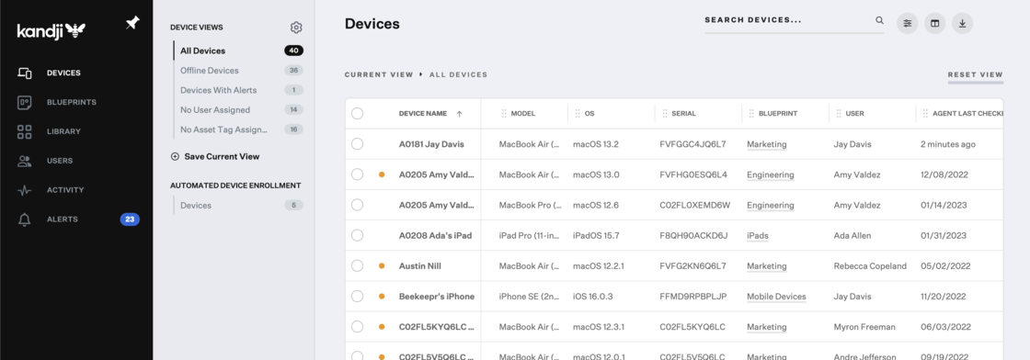Select checkbox for macOS 13.0 Amy Valdez device

pos(357,174)
